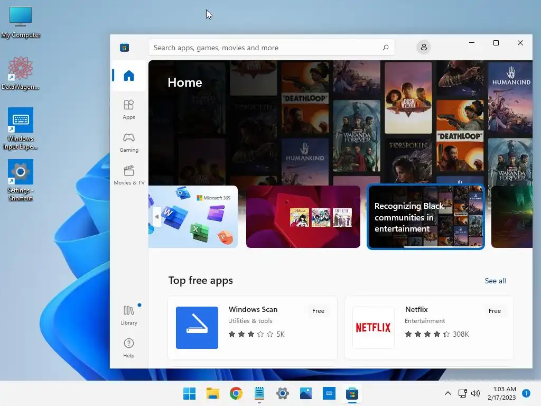The image size is (541, 406).
Task: Open the Windows Scan app icon
Action: [197, 328]
